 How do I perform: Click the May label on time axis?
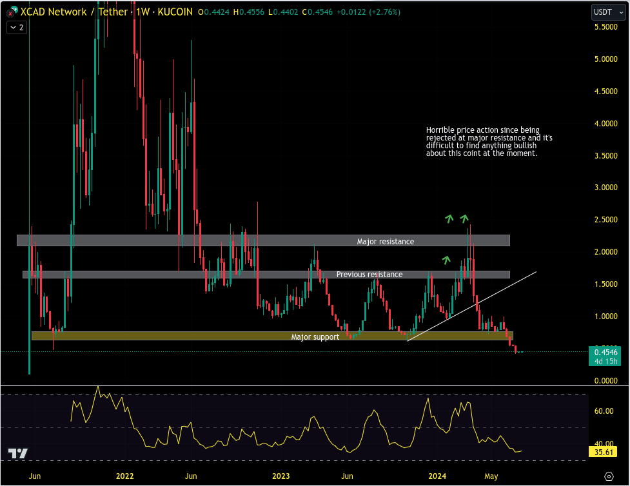pyautogui.click(x=491, y=476)
